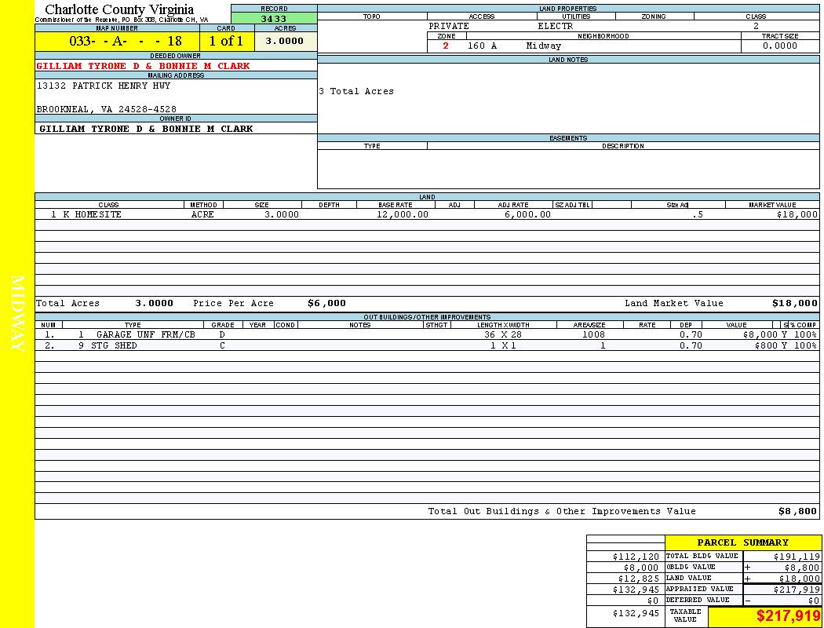The width and height of the screenshot is (824, 628).
Task: Select the red deeded owner name
Action: pos(143,67)
